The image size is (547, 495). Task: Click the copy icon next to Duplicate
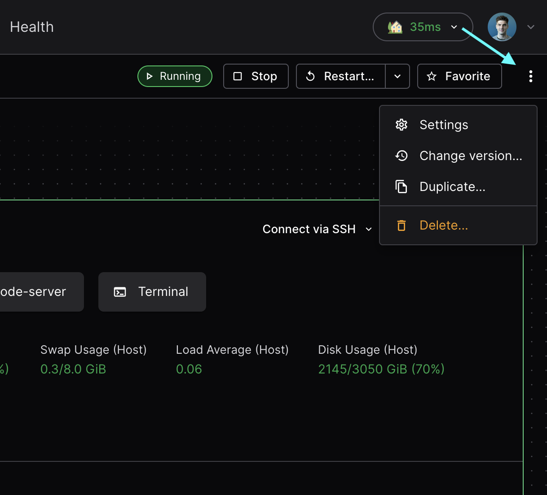pyautogui.click(x=401, y=187)
